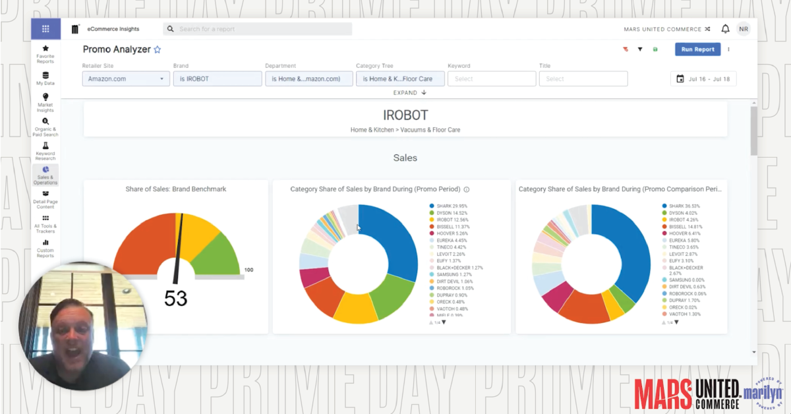Click TINECO 4.42% legend entry
Image resolution: width=791 pixels, height=414 pixels.
(448, 247)
